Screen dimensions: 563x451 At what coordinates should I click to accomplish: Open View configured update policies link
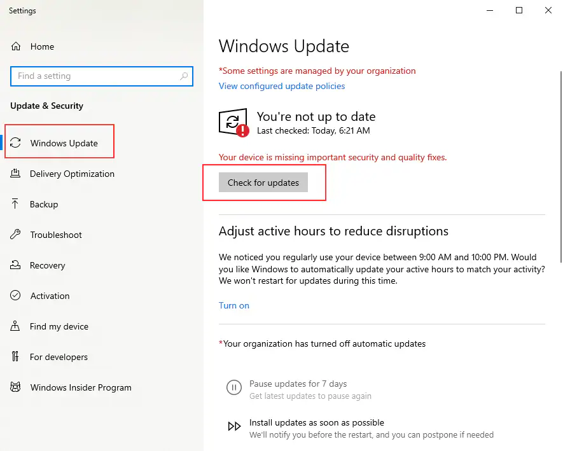click(282, 86)
